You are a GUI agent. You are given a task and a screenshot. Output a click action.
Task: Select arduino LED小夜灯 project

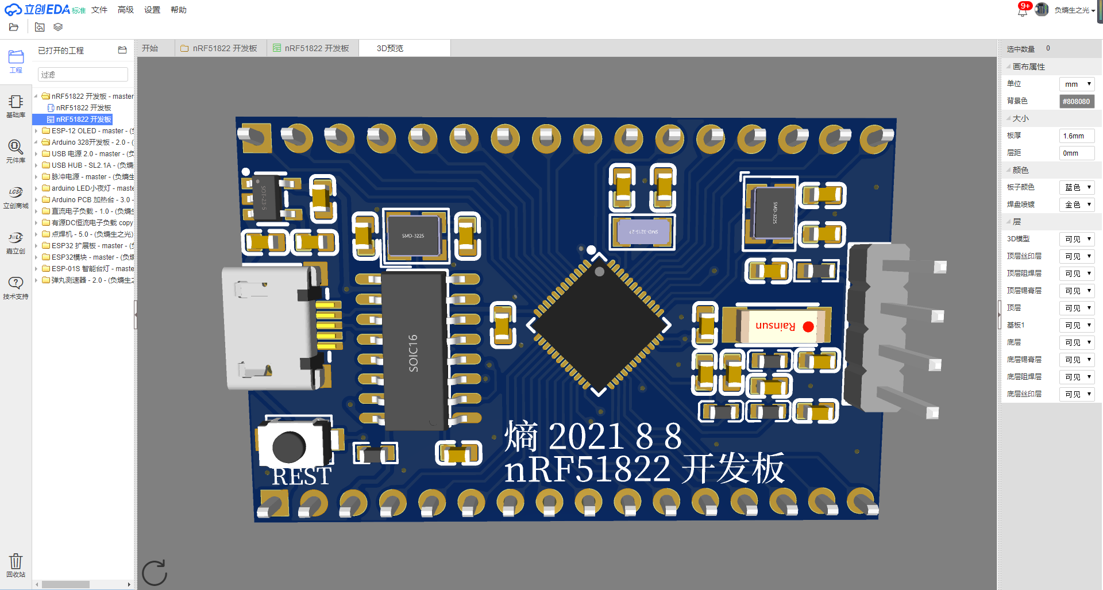[x=88, y=188]
